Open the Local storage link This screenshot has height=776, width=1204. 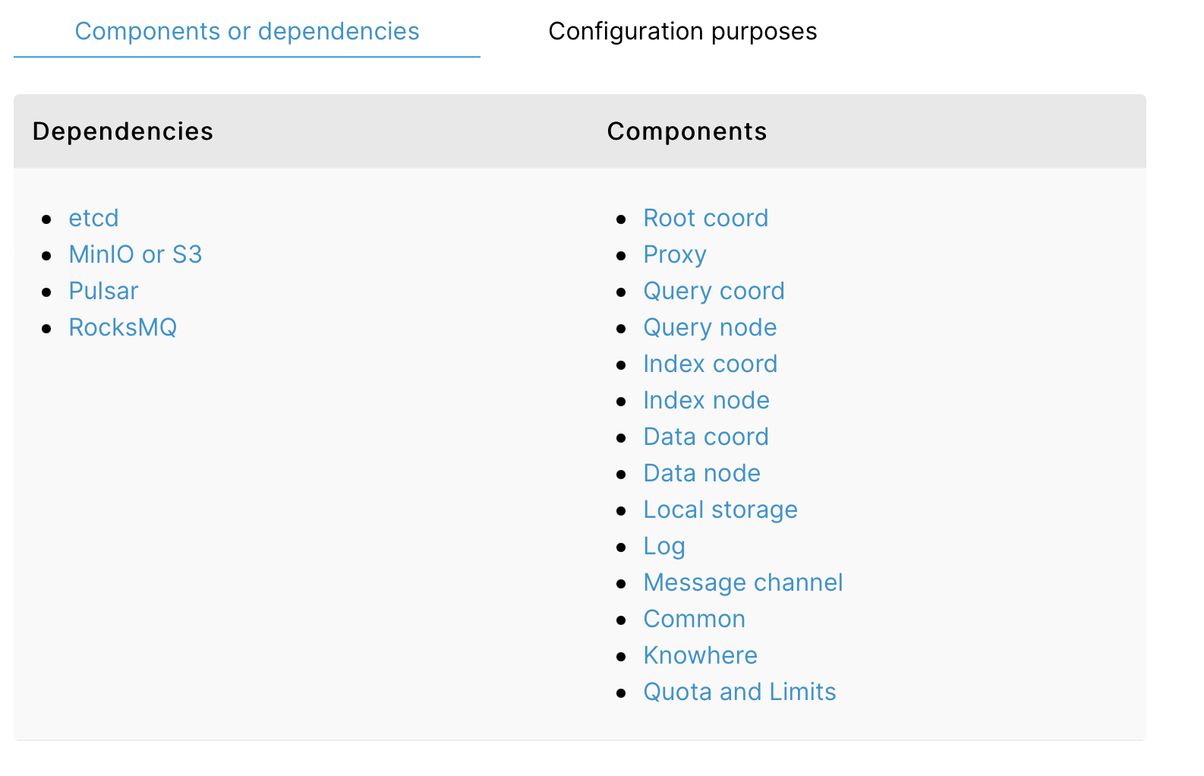coord(720,509)
